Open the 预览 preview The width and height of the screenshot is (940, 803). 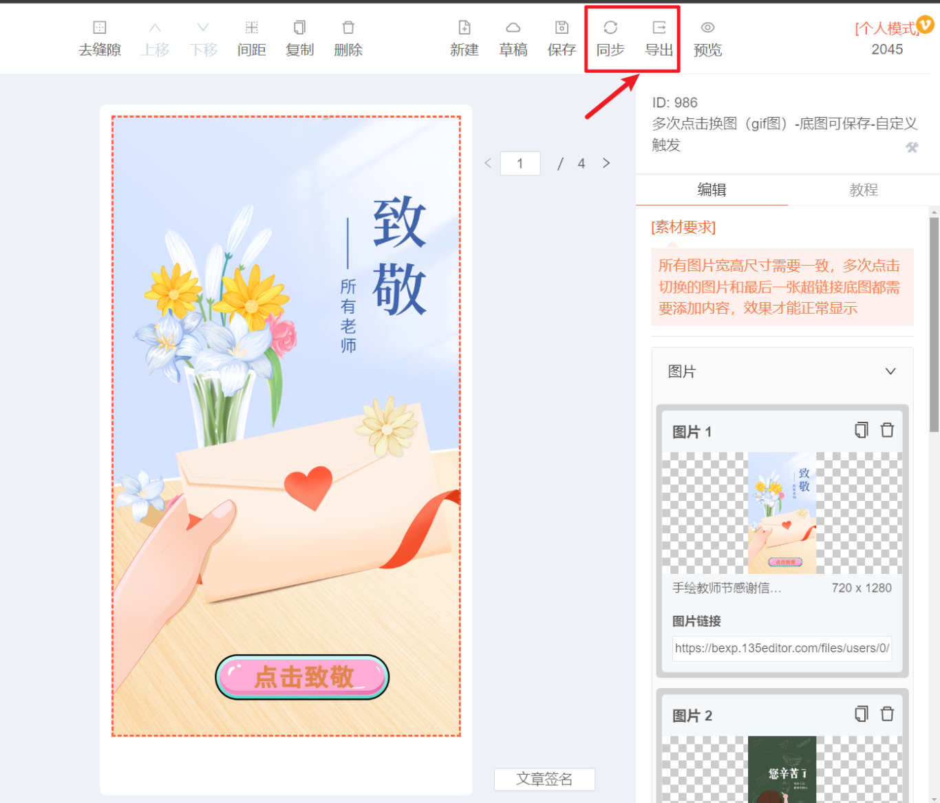(x=707, y=39)
